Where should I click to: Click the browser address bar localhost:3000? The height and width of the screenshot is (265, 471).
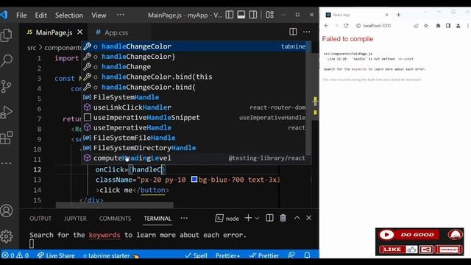(x=377, y=26)
